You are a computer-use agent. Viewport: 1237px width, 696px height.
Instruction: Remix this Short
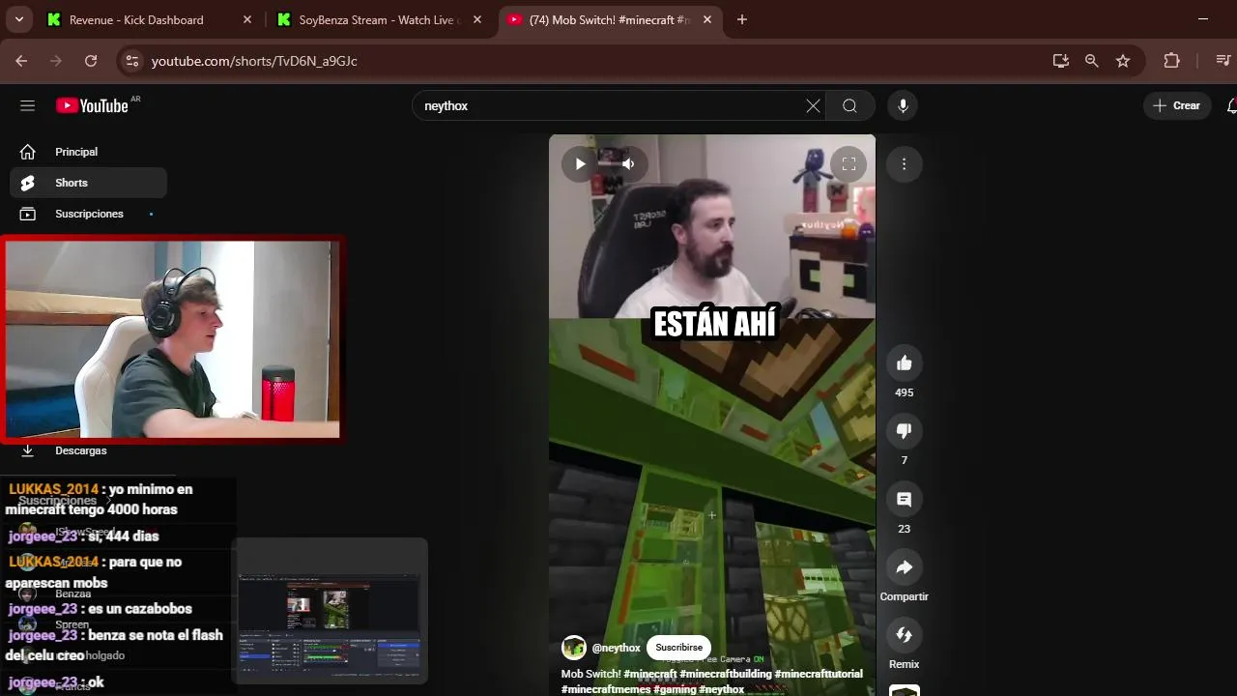click(x=904, y=635)
